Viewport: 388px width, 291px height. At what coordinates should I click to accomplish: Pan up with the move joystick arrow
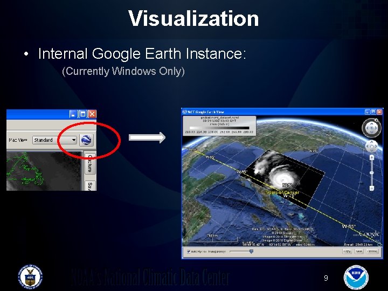[371, 142]
